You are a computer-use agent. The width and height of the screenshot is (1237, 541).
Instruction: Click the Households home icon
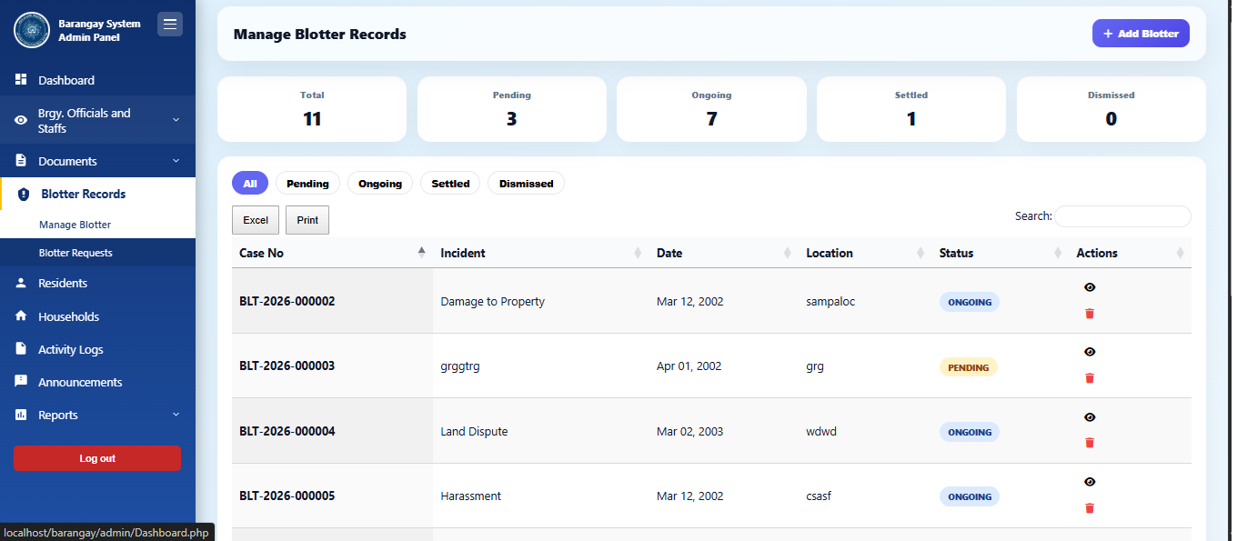tap(21, 316)
